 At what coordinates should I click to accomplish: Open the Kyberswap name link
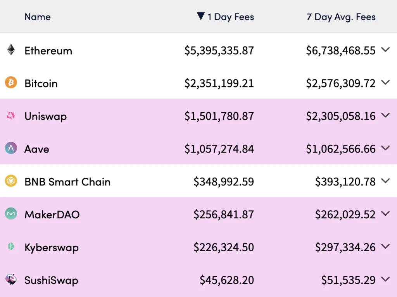52,247
